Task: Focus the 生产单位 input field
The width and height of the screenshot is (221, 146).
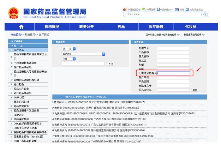Action: (173, 78)
